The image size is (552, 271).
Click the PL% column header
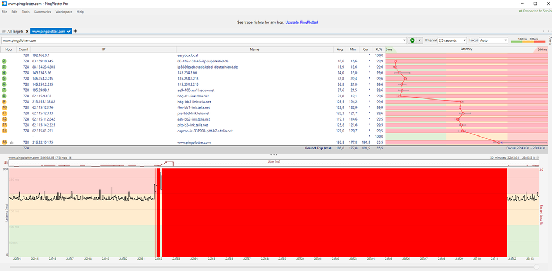[378, 49]
